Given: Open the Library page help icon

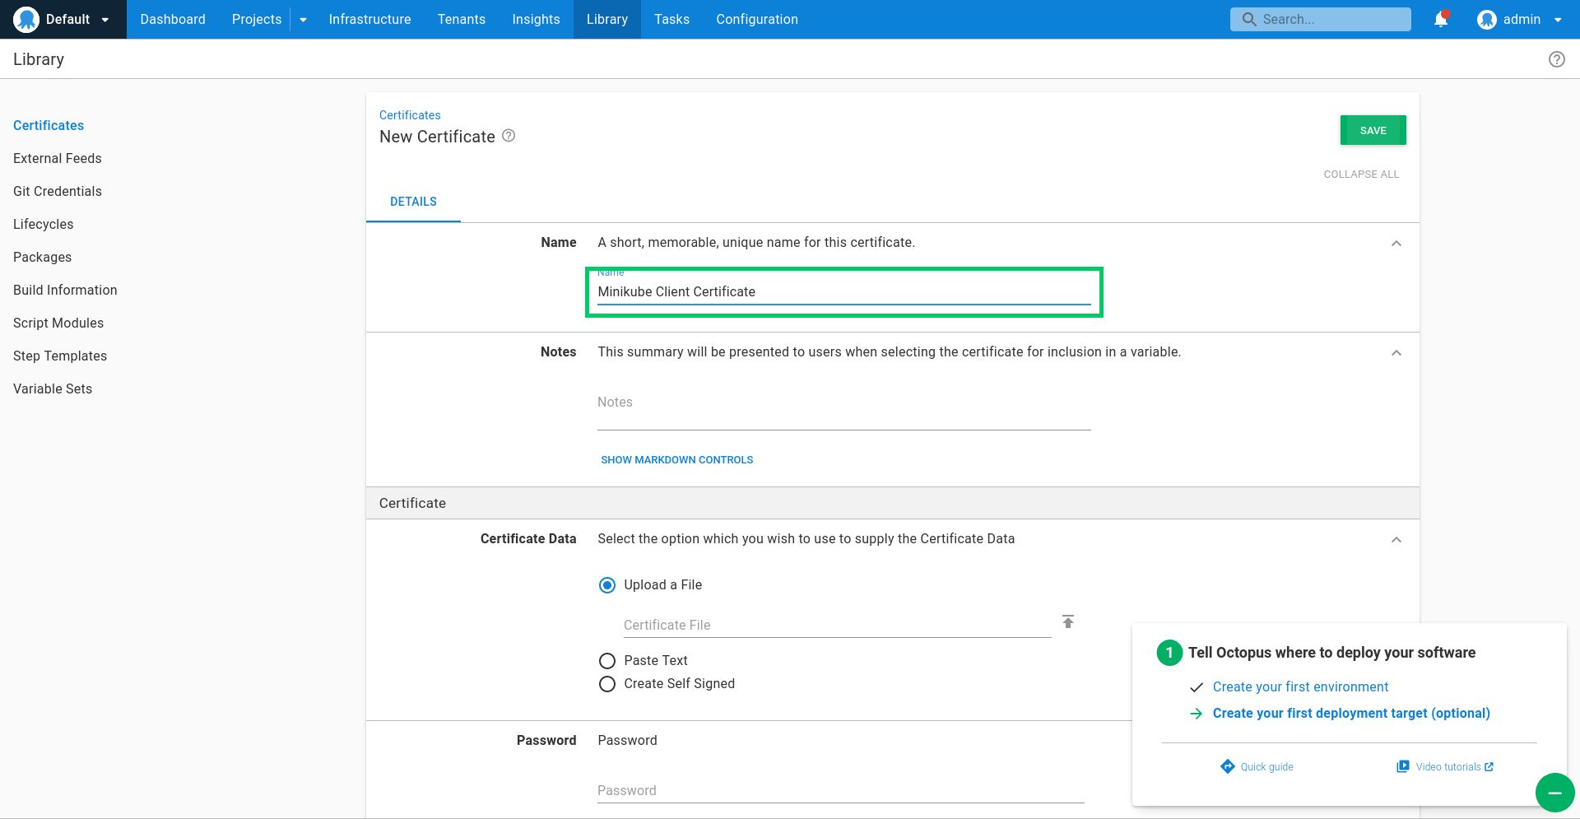Looking at the screenshot, I should click(x=1556, y=59).
